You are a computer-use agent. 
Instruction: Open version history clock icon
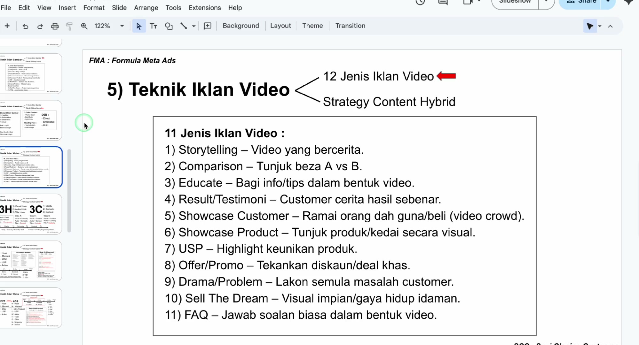click(x=420, y=3)
